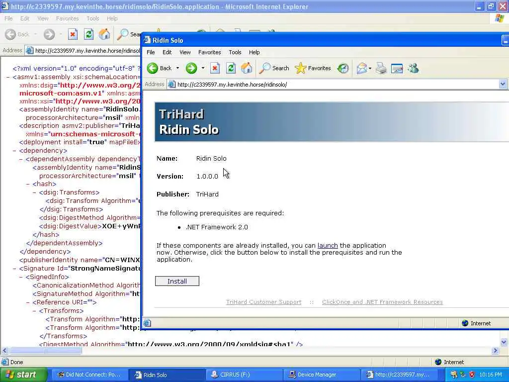
Task: Open View menu in Ridin Solo window
Action: coord(185,52)
